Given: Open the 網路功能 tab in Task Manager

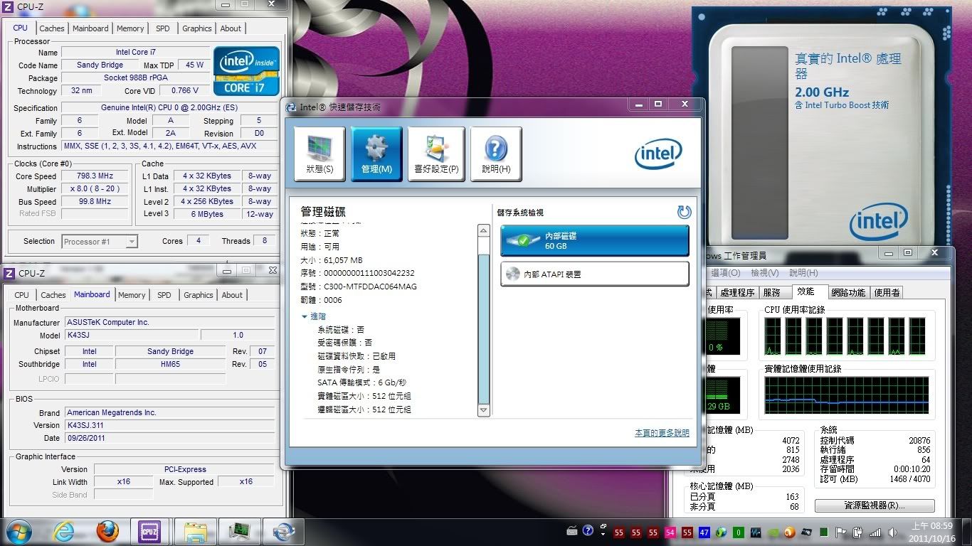Looking at the screenshot, I should click(848, 292).
